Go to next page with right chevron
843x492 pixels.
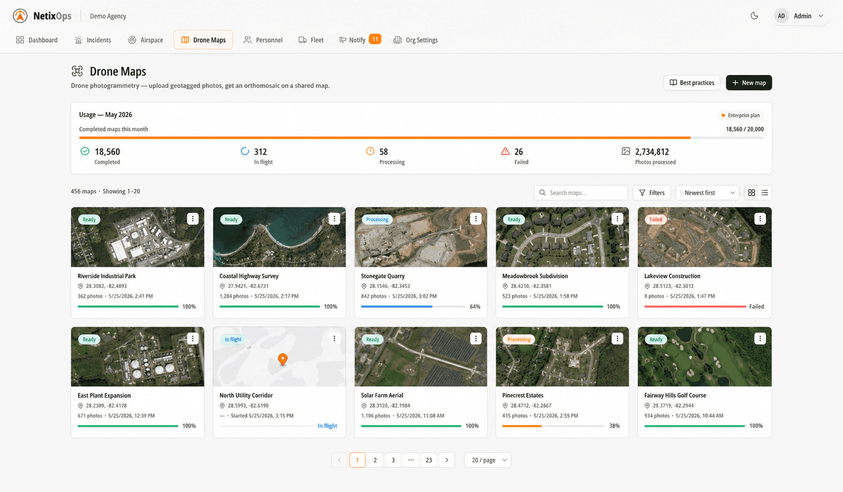coord(447,460)
